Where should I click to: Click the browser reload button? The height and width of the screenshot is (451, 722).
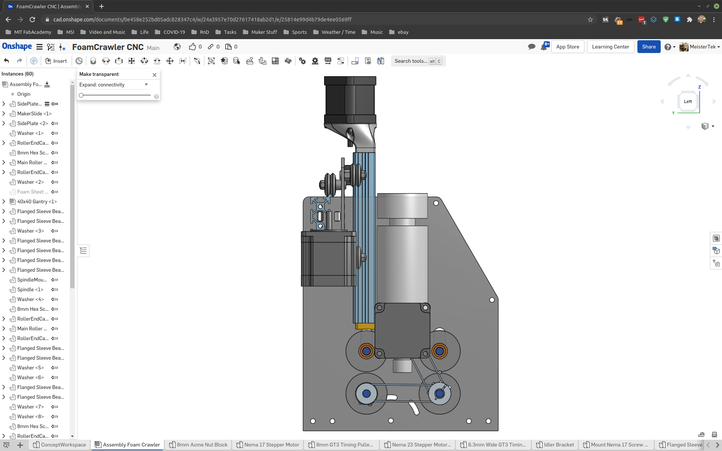32,19
